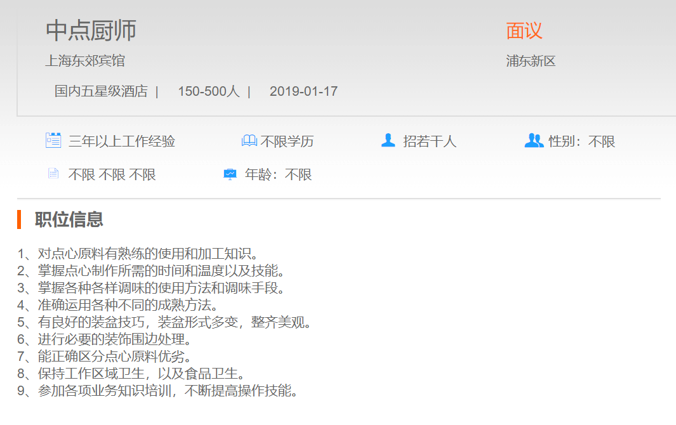The image size is (676, 425).
Task: Click requirement line 9 about 业务知识培训
Action: coord(157,391)
